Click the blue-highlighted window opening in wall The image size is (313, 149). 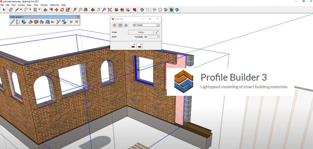point(144,71)
